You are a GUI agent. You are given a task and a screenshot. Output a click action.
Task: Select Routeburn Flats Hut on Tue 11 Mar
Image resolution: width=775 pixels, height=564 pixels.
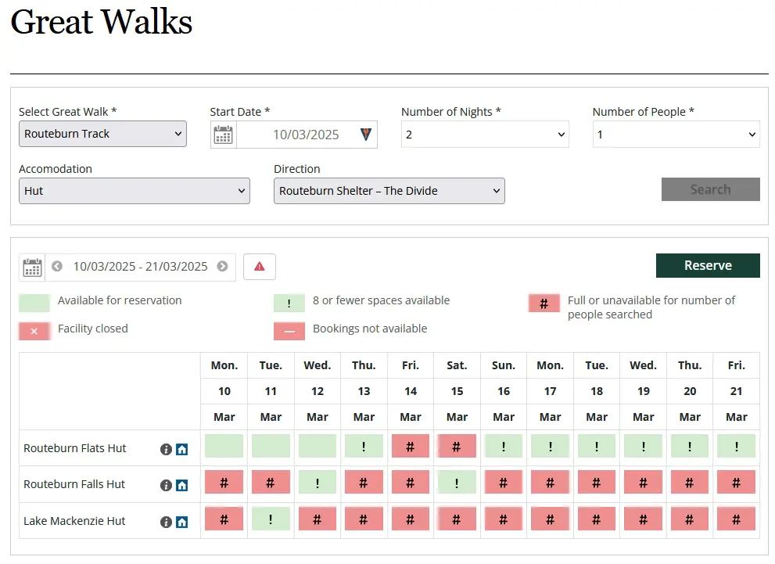[x=271, y=447]
